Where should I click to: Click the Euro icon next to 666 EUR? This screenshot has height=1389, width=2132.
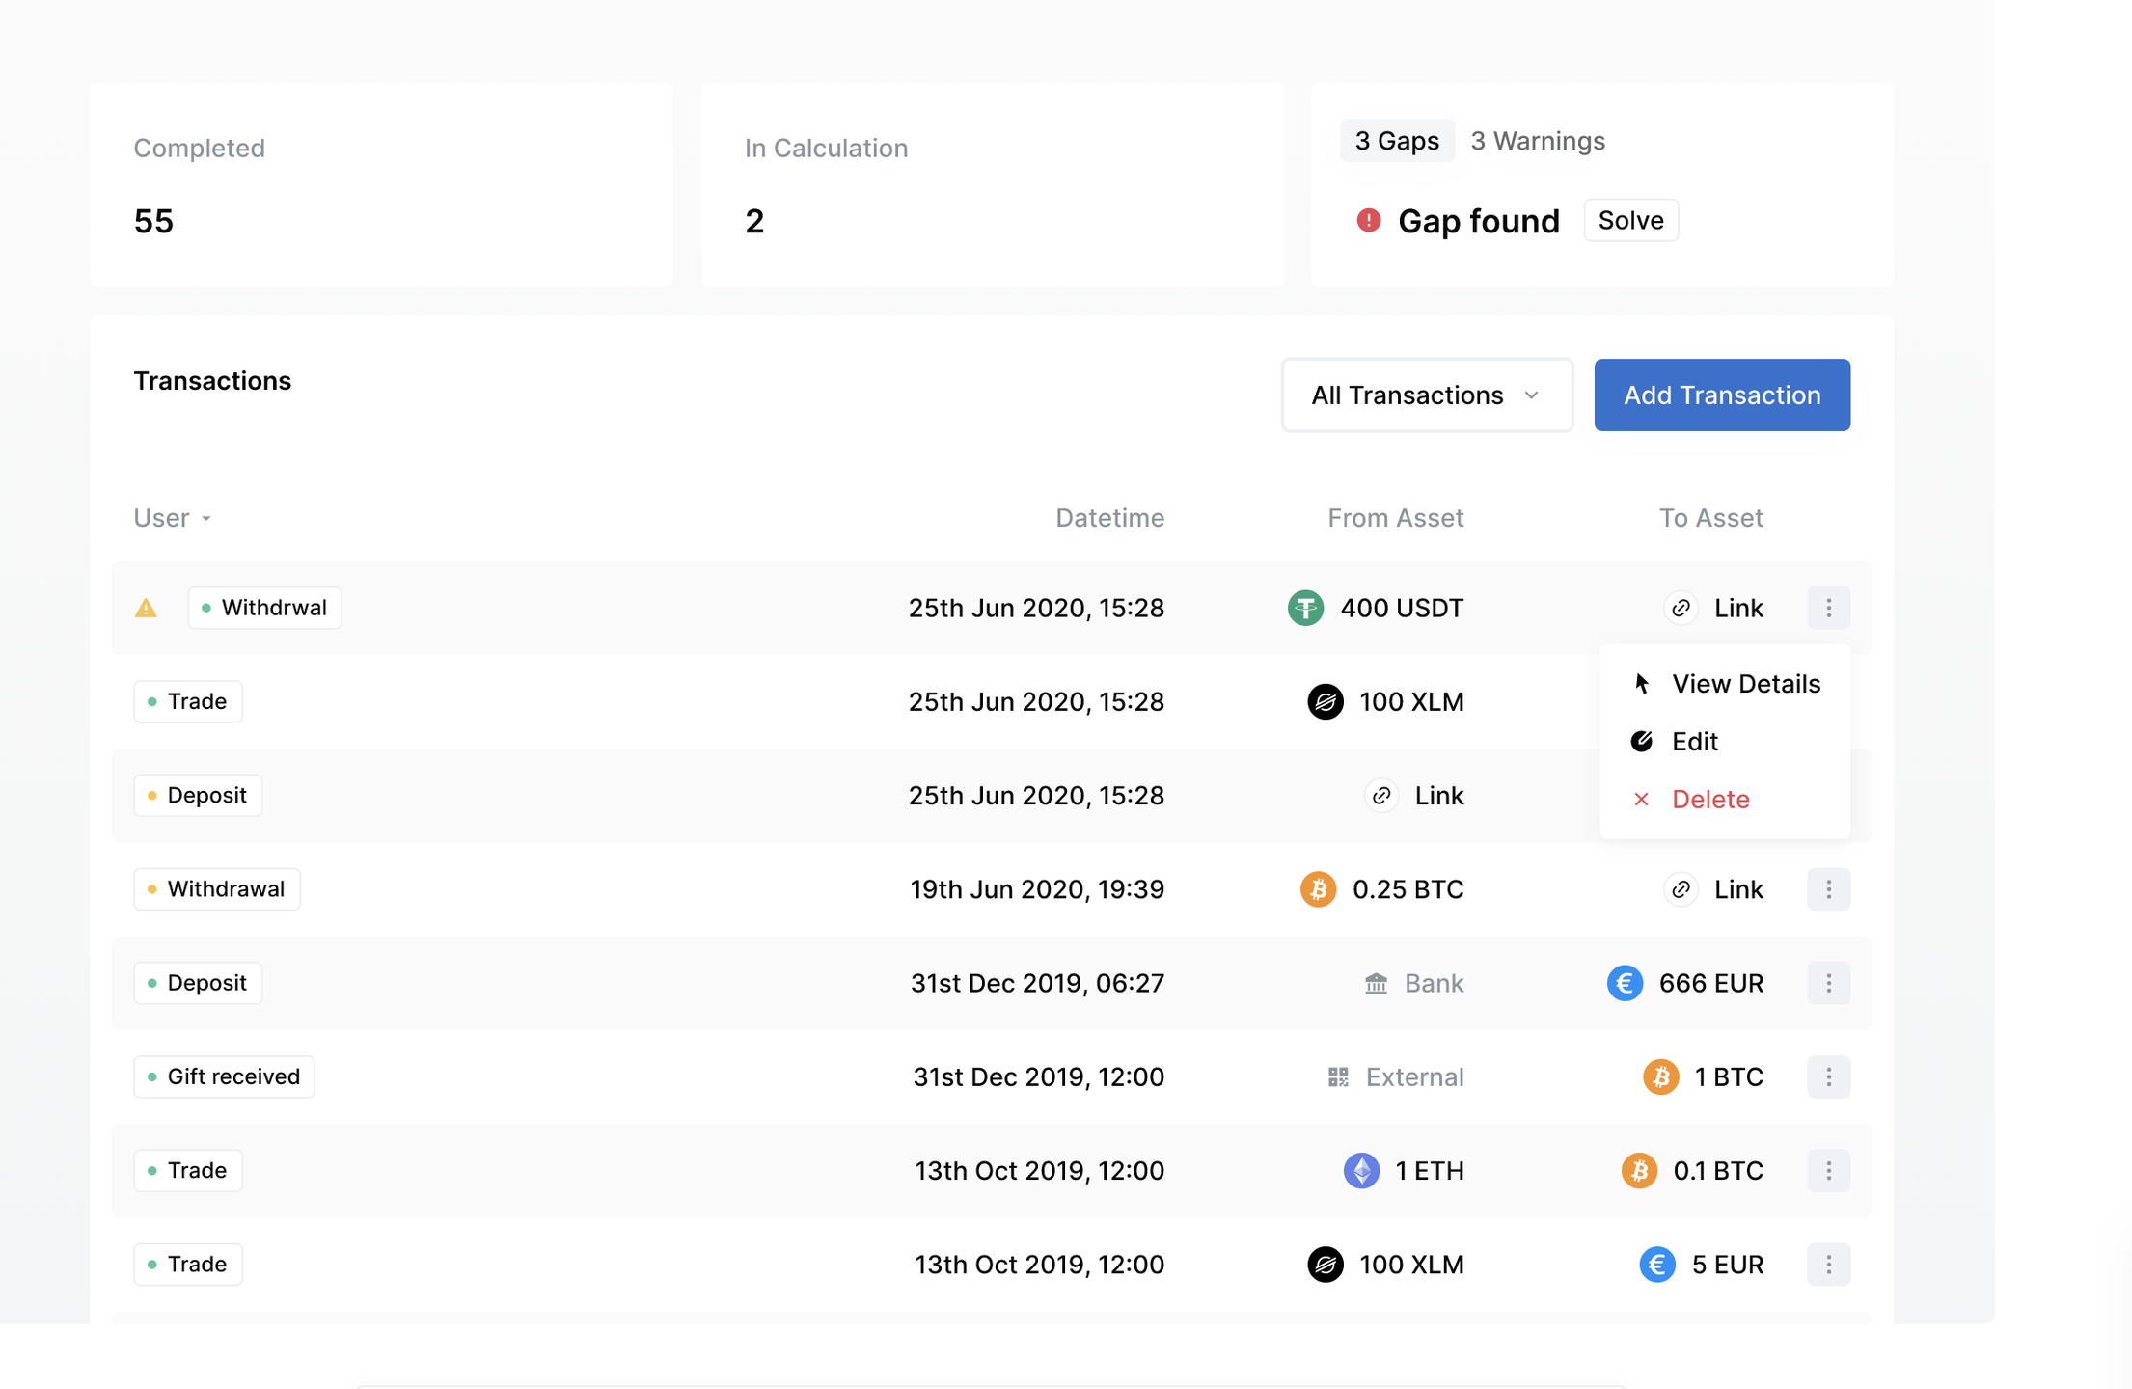point(1625,983)
